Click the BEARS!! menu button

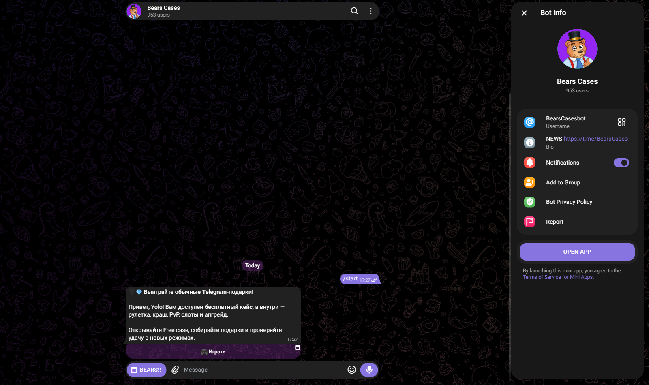pyautogui.click(x=146, y=370)
